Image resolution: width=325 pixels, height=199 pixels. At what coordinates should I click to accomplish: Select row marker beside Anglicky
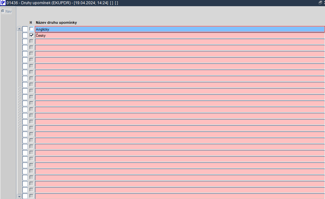coord(25,29)
